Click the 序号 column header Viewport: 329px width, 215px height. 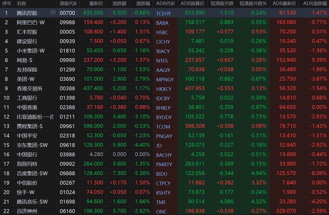(x=7, y=4)
